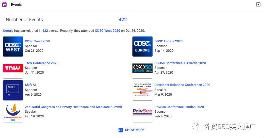This screenshot has height=138, width=264.
Task: Open the ODSC West 2020 event title link
Action: [38, 41]
